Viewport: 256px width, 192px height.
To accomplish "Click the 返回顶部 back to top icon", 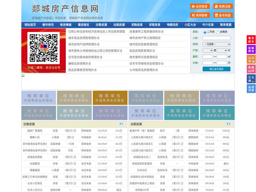I will 251,89.
